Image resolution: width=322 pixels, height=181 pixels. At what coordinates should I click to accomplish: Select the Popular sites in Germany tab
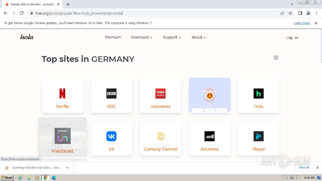[x=32, y=4]
